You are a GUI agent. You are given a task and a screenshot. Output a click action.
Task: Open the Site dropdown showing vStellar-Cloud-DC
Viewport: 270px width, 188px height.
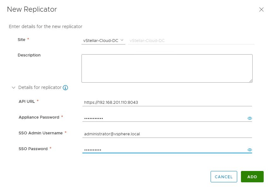pyautogui.click(x=103, y=41)
